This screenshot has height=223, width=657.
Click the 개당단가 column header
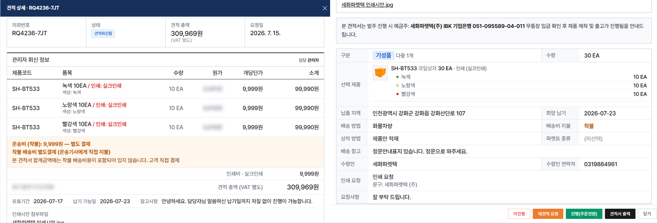(x=253, y=73)
